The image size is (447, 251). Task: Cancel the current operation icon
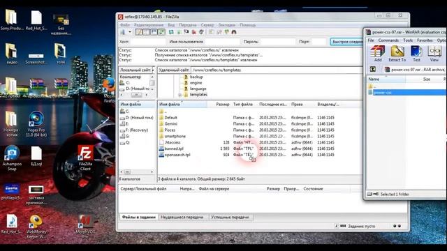click(186, 32)
